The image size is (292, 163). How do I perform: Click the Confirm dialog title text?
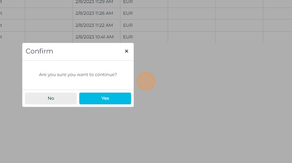pyautogui.click(x=39, y=51)
